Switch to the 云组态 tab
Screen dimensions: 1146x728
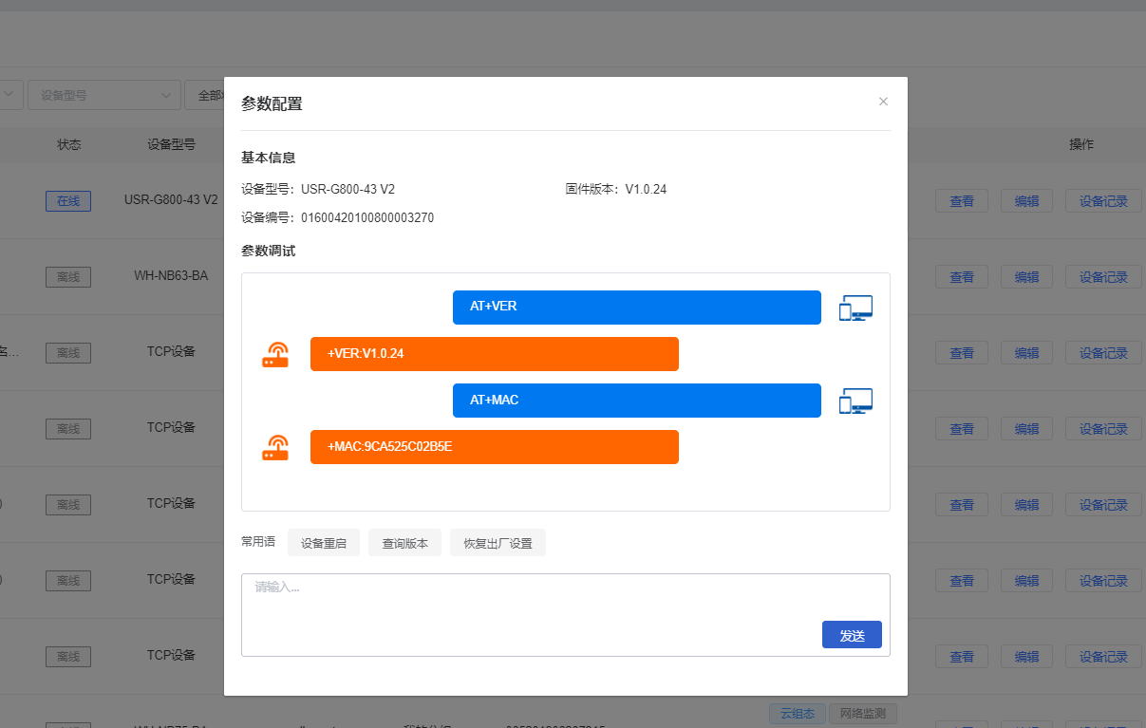(x=797, y=714)
